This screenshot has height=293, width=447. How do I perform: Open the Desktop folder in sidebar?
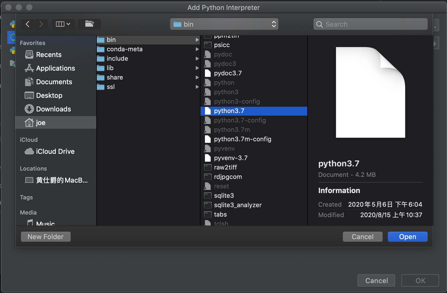pyautogui.click(x=49, y=95)
